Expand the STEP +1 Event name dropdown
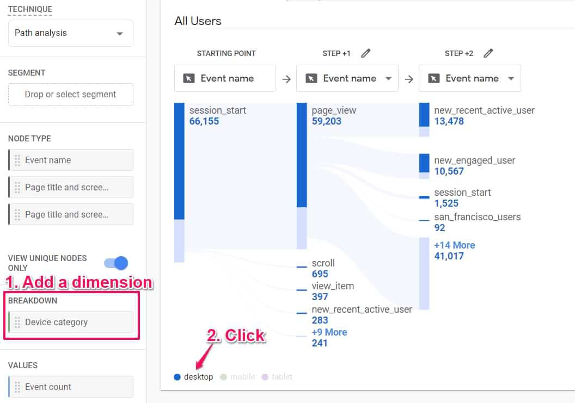The height and width of the screenshot is (403, 575). pos(388,78)
